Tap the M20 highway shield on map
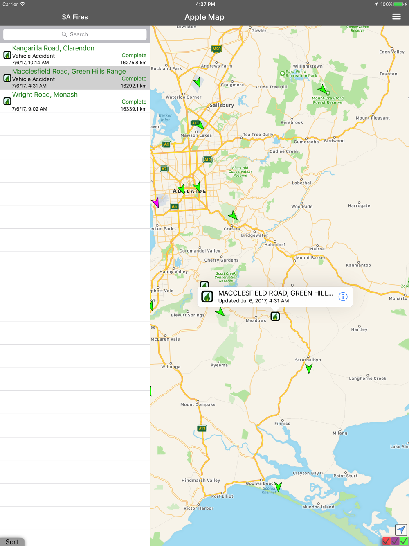This screenshot has height=546, width=409. click(x=216, y=49)
